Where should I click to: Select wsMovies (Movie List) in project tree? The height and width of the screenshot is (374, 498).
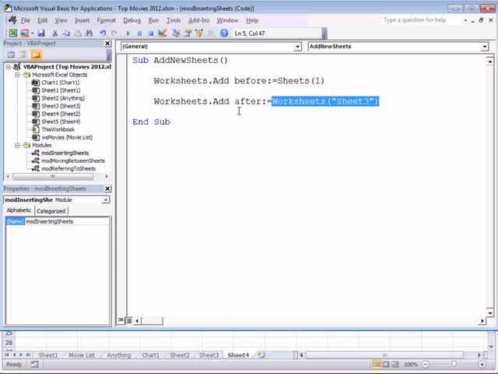[x=67, y=137]
